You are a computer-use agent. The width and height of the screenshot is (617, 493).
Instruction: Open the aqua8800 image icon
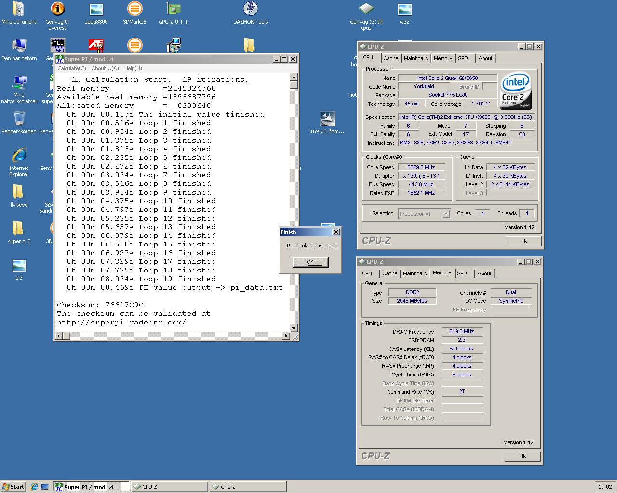pyautogui.click(x=96, y=13)
